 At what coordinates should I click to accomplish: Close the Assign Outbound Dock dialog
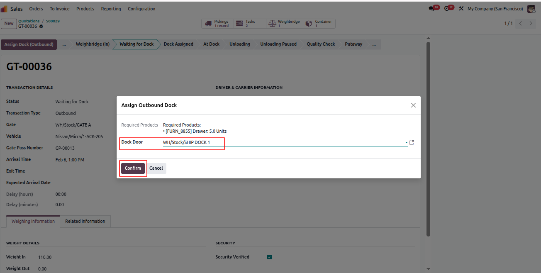click(413, 105)
